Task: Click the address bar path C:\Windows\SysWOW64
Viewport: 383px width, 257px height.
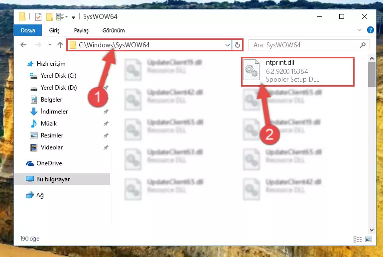Action: 114,45
